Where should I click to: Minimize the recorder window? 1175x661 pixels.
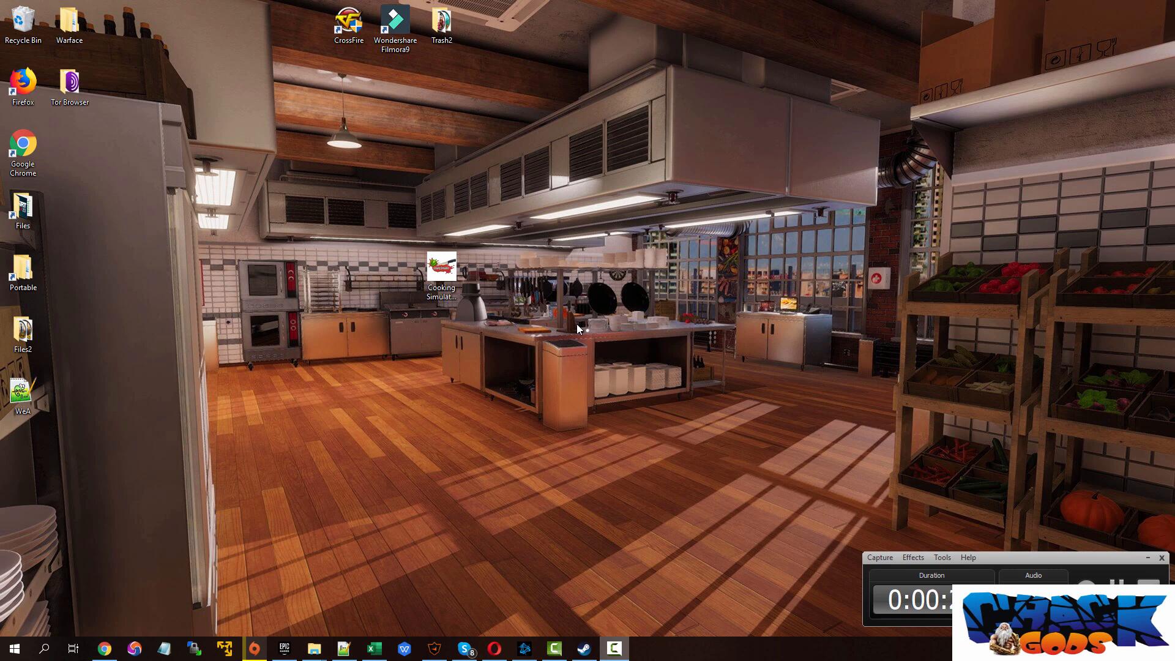(x=1147, y=558)
